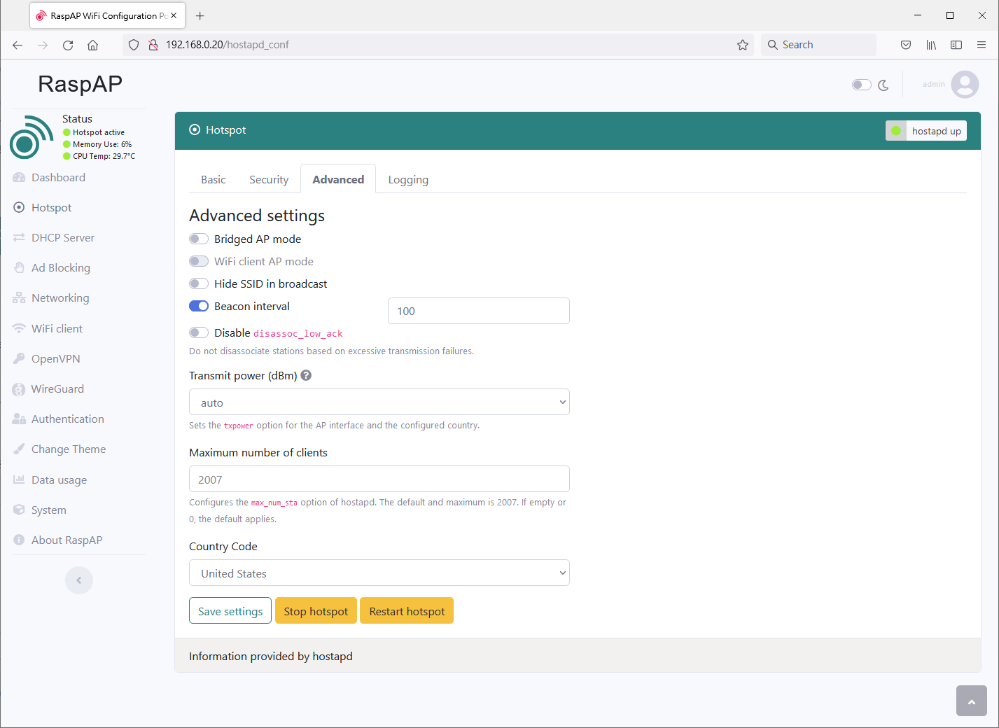
Task: Click Save settings button
Action: (230, 610)
